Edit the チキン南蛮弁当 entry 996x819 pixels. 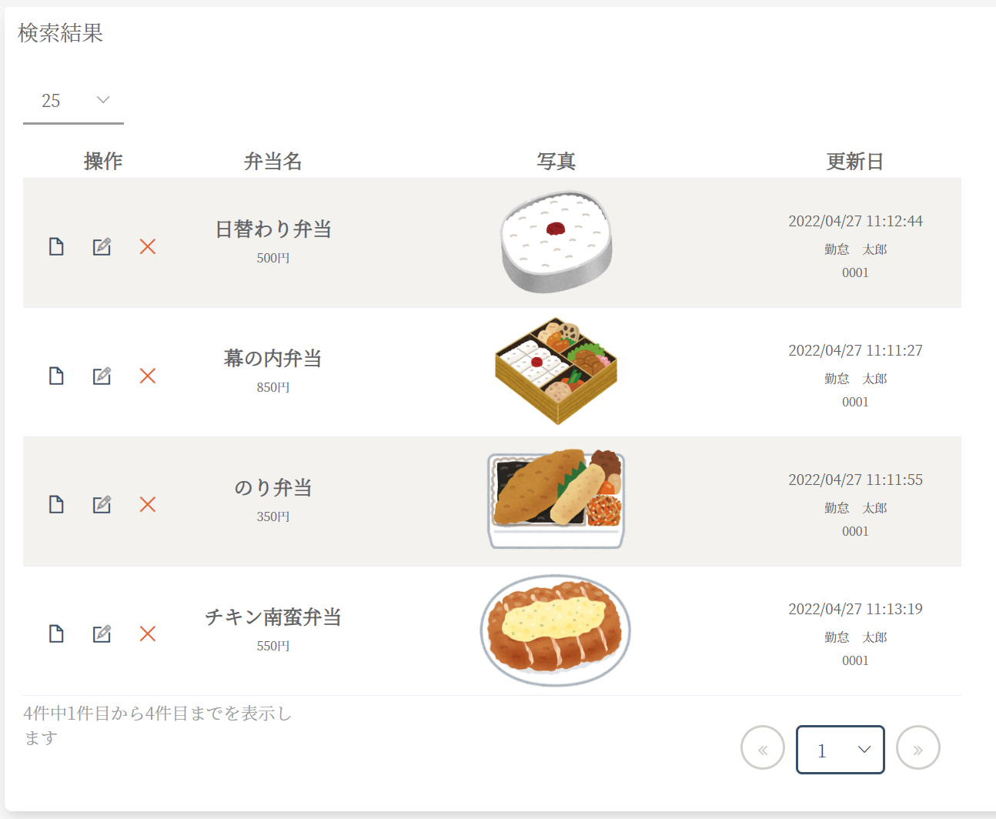pos(102,633)
